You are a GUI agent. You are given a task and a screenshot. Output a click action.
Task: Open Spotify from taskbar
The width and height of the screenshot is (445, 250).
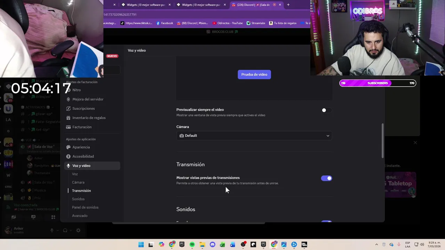[192, 244]
